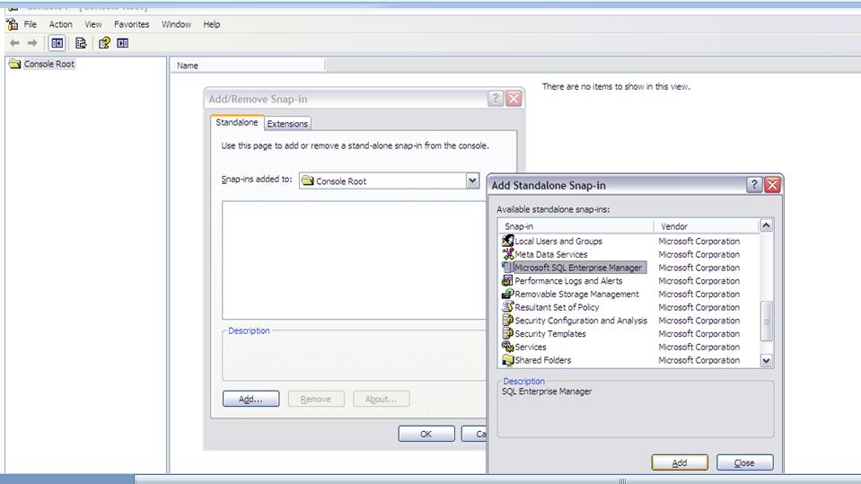Click the Forward arrow toolbar icon
This screenshot has width=861, height=484.
coord(32,43)
